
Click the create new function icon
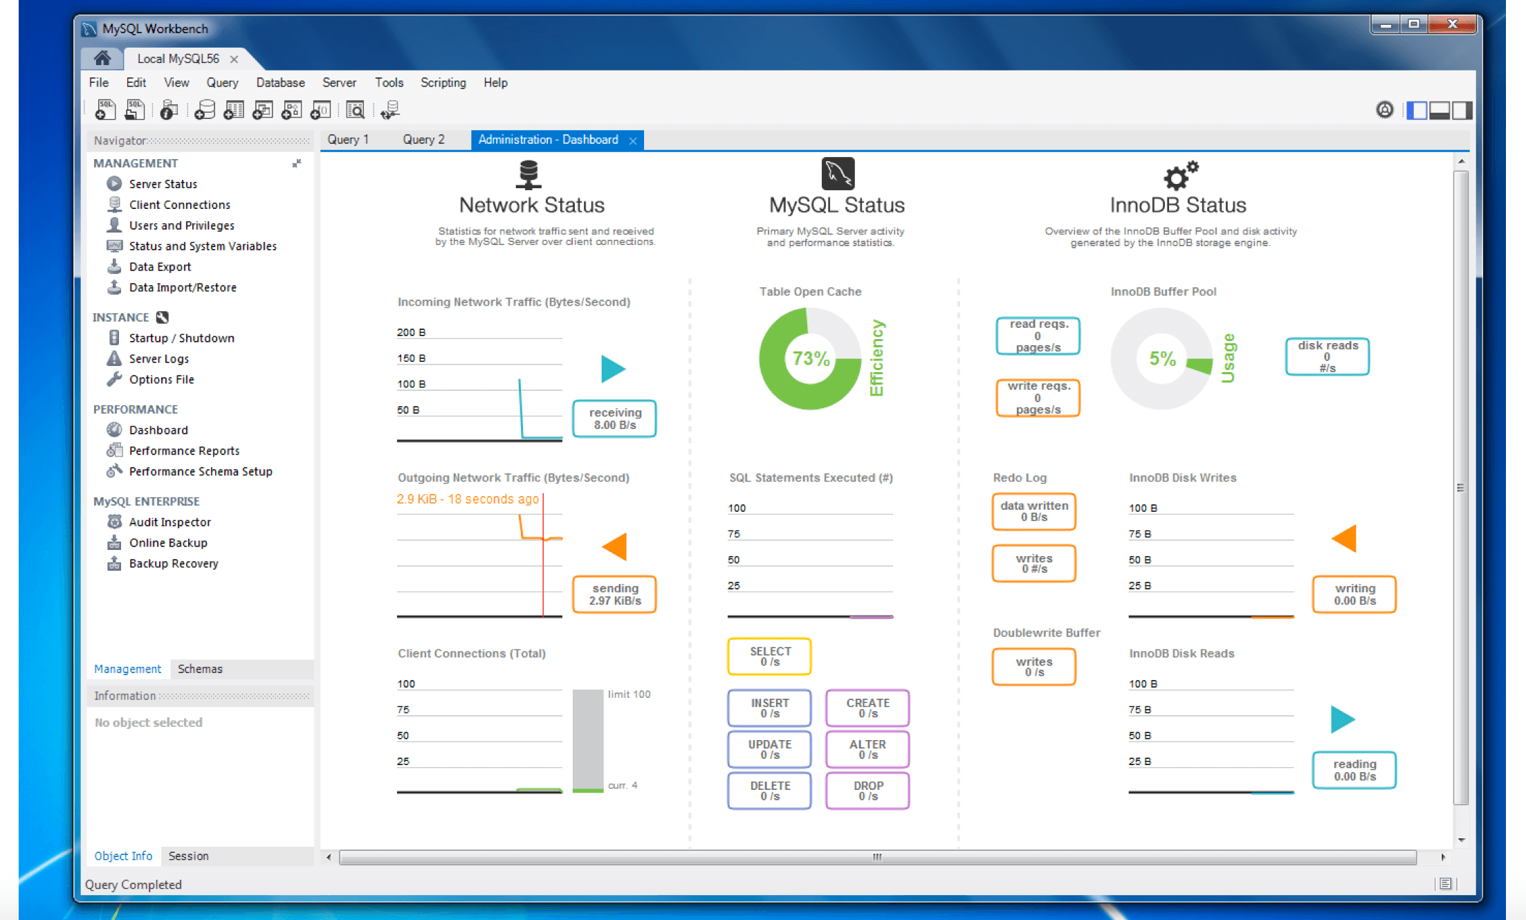tap(320, 110)
